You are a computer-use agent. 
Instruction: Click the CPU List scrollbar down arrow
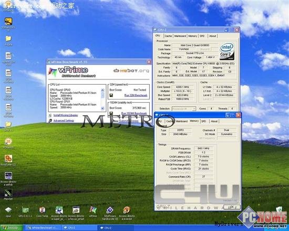pyautogui.click(x=103, y=108)
